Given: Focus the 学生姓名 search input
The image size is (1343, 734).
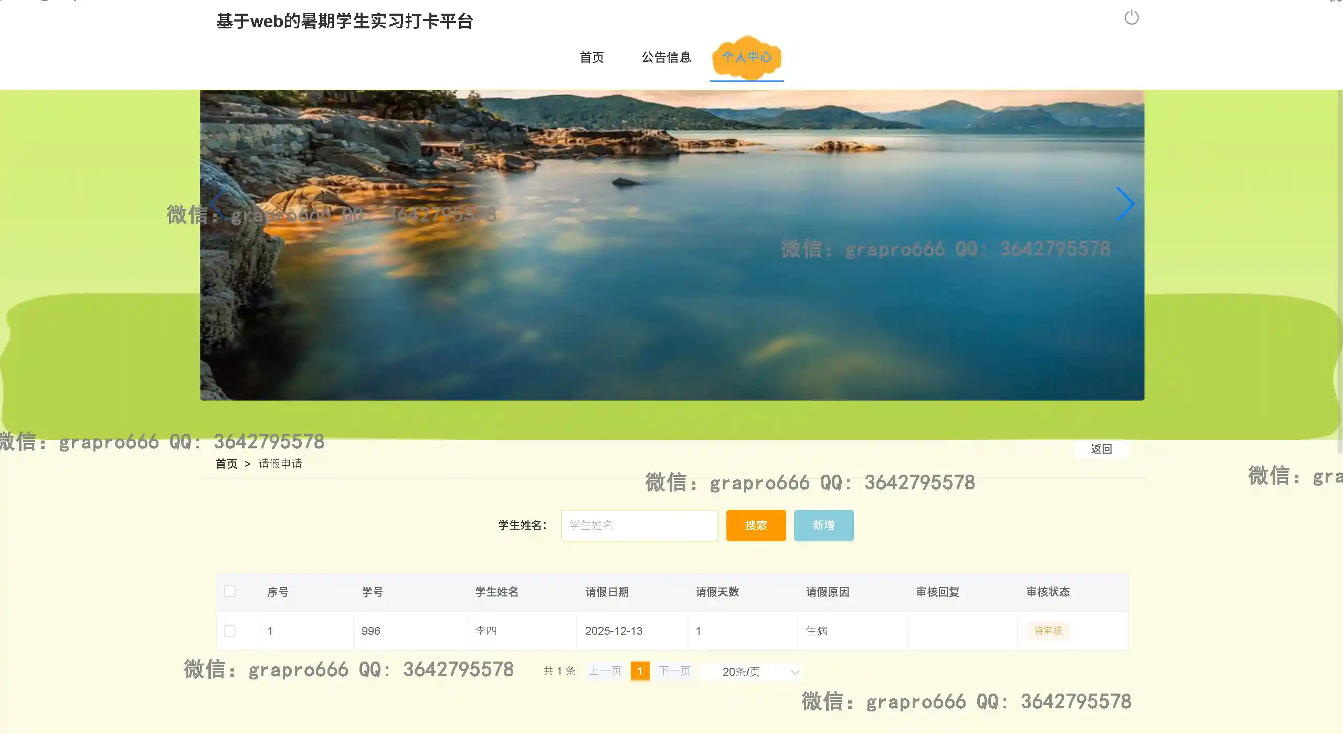Looking at the screenshot, I should click(639, 525).
